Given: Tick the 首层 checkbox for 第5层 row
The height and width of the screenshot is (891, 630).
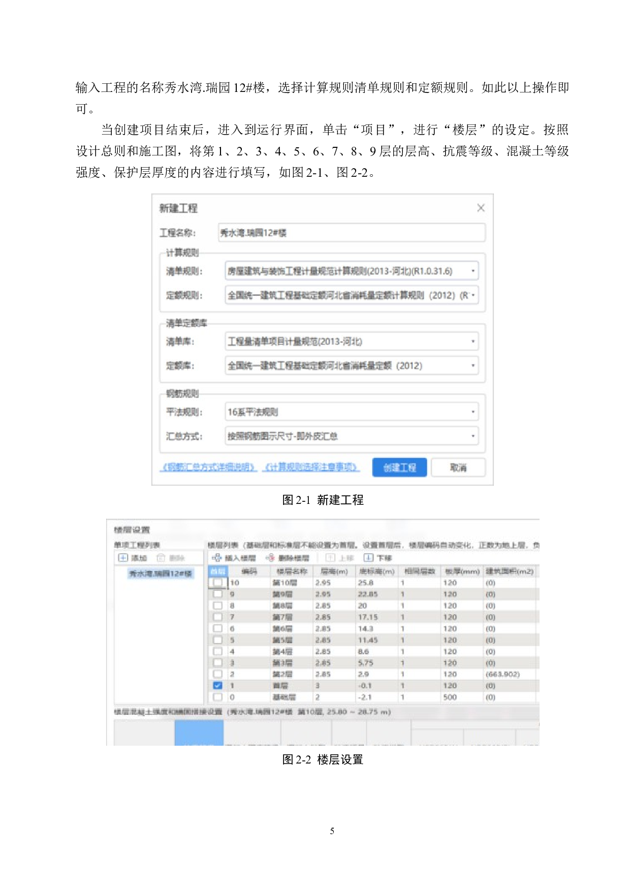Looking at the screenshot, I should (x=217, y=640).
